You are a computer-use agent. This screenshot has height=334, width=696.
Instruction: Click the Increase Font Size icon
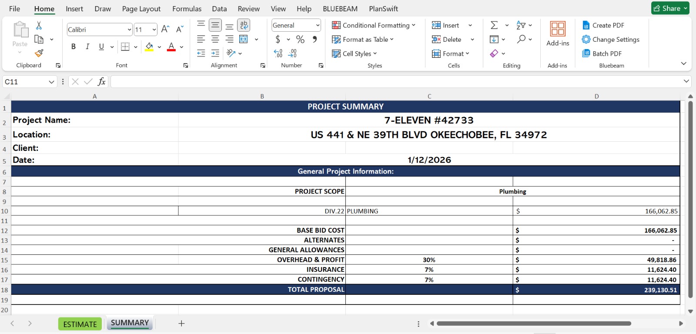click(165, 29)
